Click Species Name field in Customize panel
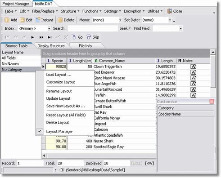This screenshot has height=178, width=221. coord(185,114)
